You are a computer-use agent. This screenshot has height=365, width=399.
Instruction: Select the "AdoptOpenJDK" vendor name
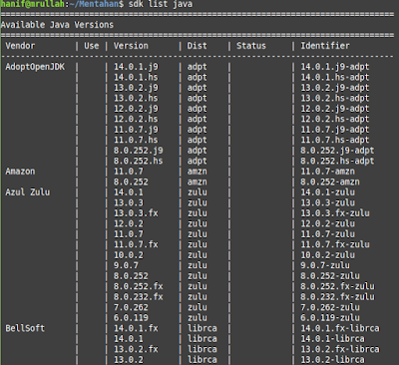35,67
